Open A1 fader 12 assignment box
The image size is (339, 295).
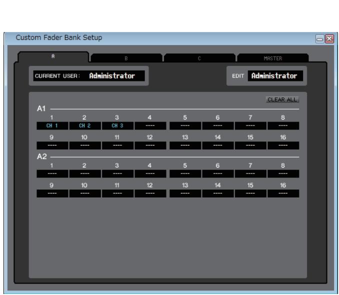point(150,145)
